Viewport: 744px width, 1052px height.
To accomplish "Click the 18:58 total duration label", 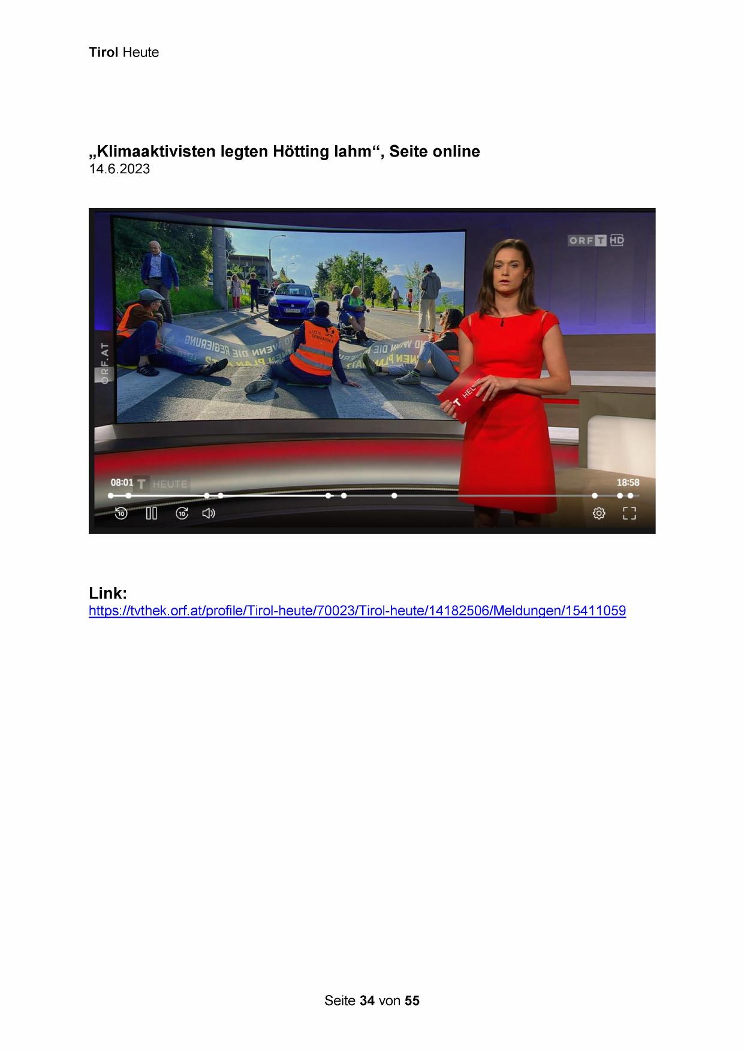I will (x=628, y=482).
